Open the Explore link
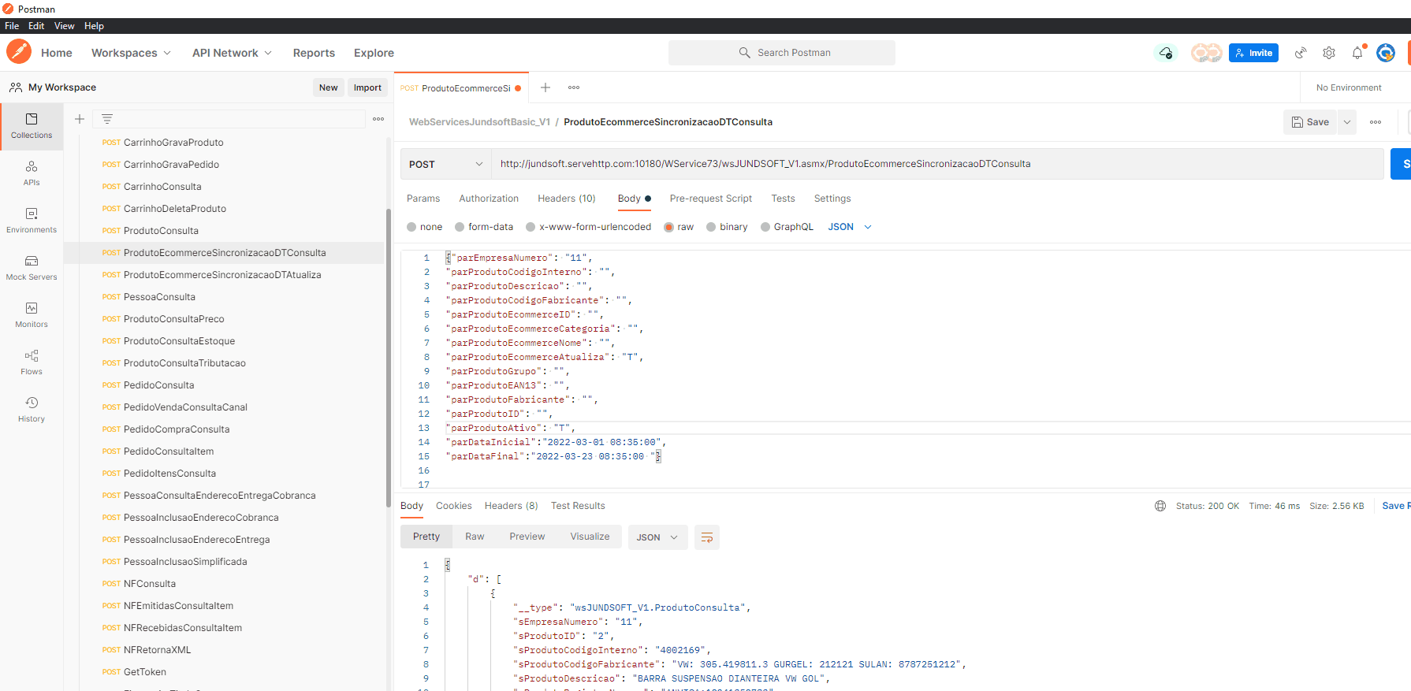This screenshot has width=1411, height=691. tap(374, 53)
